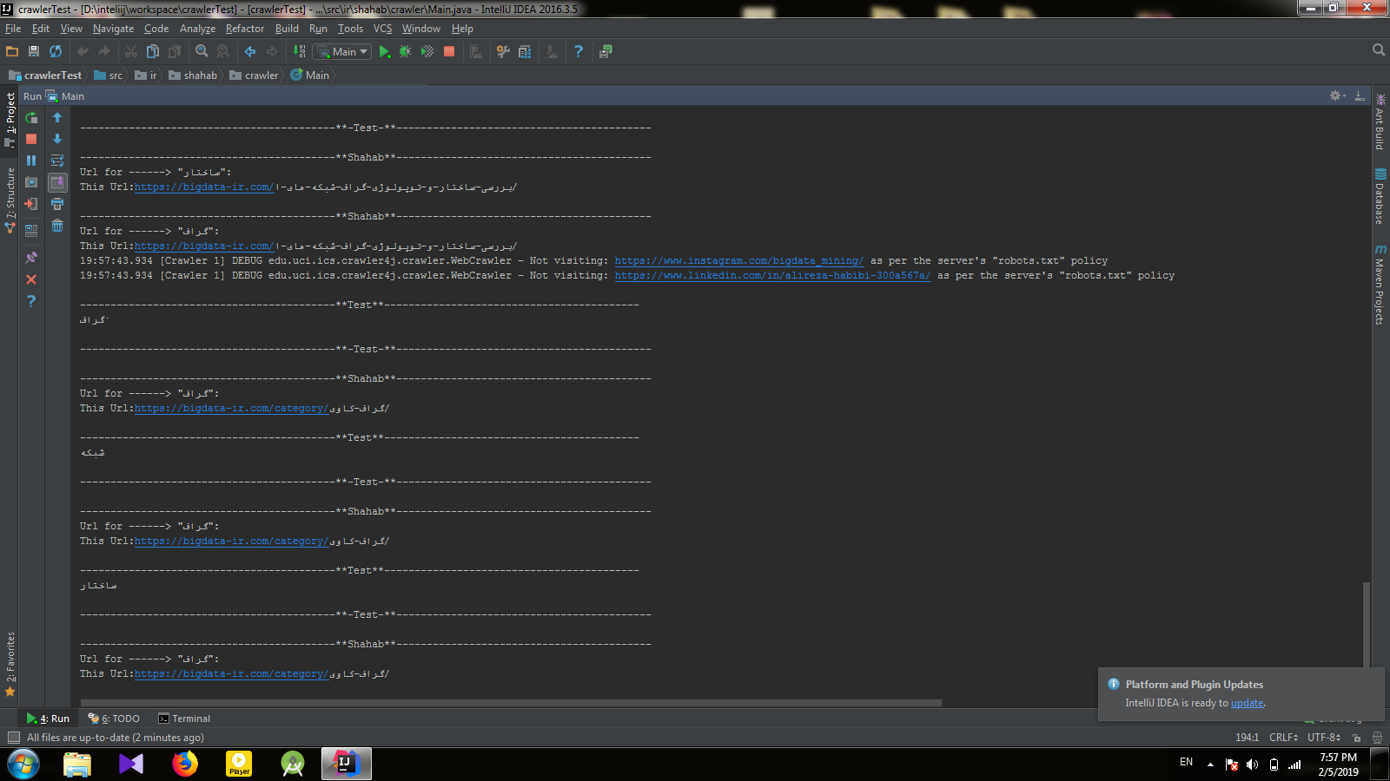Clear console with trash icon
The height and width of the screenshot is (781, 1390).
click(x=57, y=226)
